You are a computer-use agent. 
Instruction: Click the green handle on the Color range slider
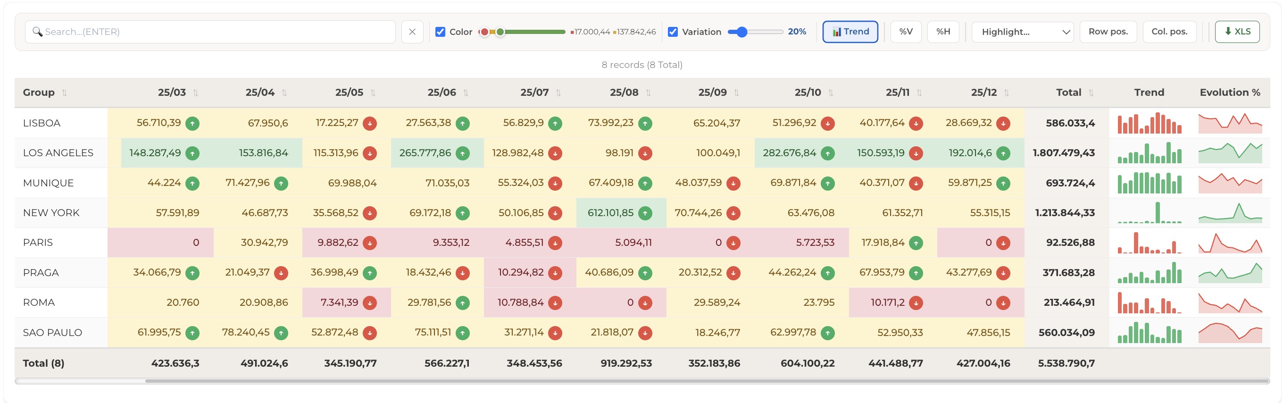point(500,32)
